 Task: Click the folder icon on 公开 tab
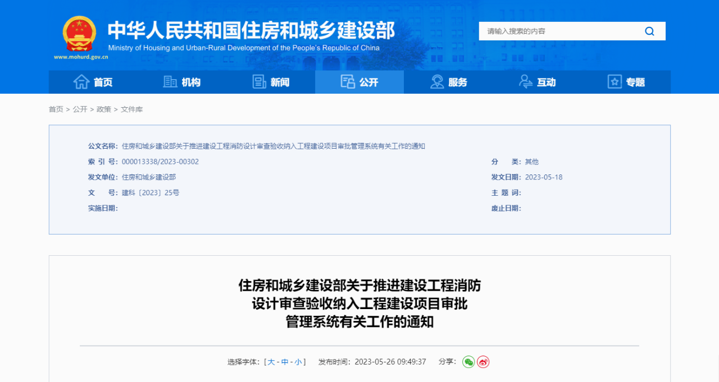(x=348, y=81)
